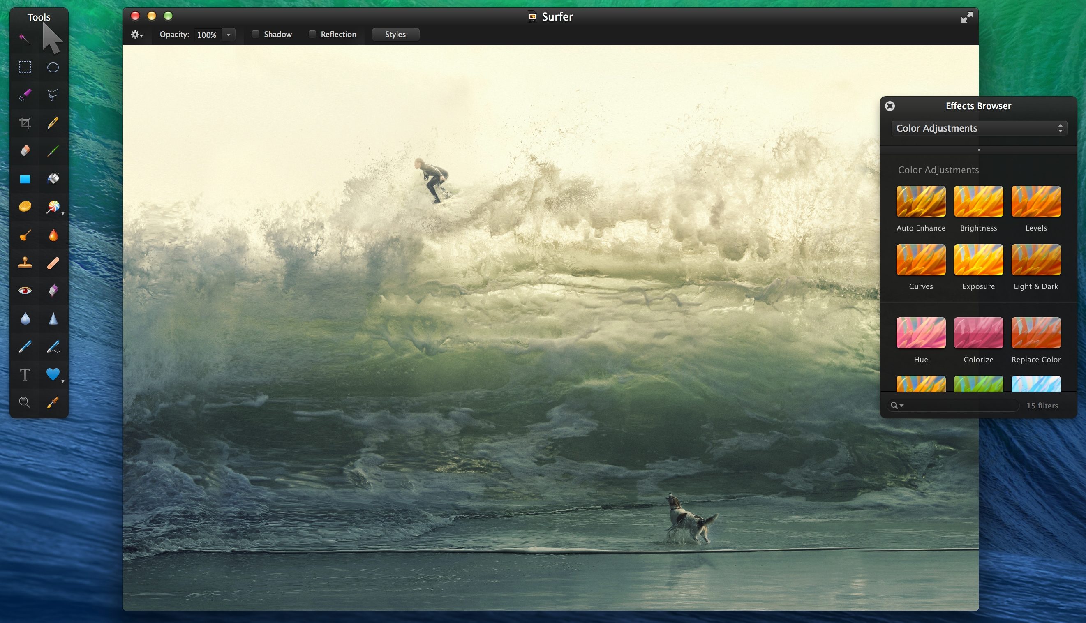This screenshot has height=623, width=1086.
Task: Select the Curves effect
Action: pos(921,260)
